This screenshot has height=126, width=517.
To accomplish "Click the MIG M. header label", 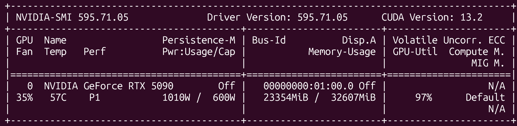I will pyautogui.click(x=488, y=63).
